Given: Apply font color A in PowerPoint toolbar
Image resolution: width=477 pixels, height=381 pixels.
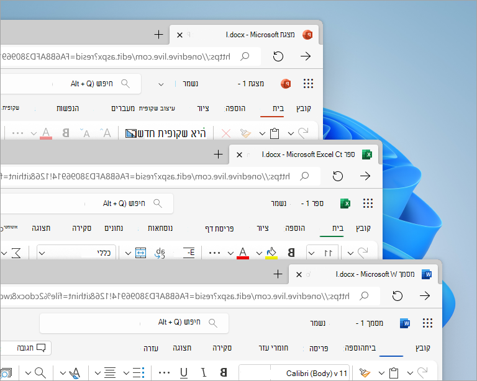Looking at the screenshot, I should 46,133.
